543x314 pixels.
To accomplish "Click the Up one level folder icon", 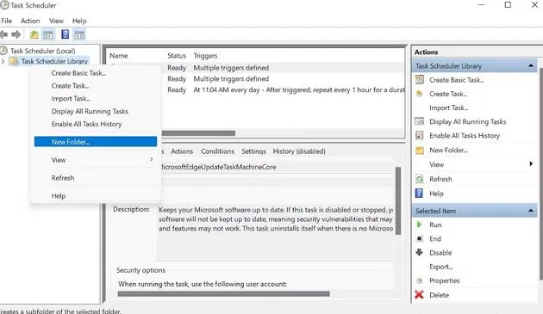I will pyautogui.click(x=34, y=34).
